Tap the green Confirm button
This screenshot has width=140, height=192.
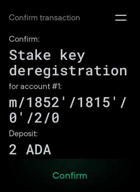click(70, 175)
